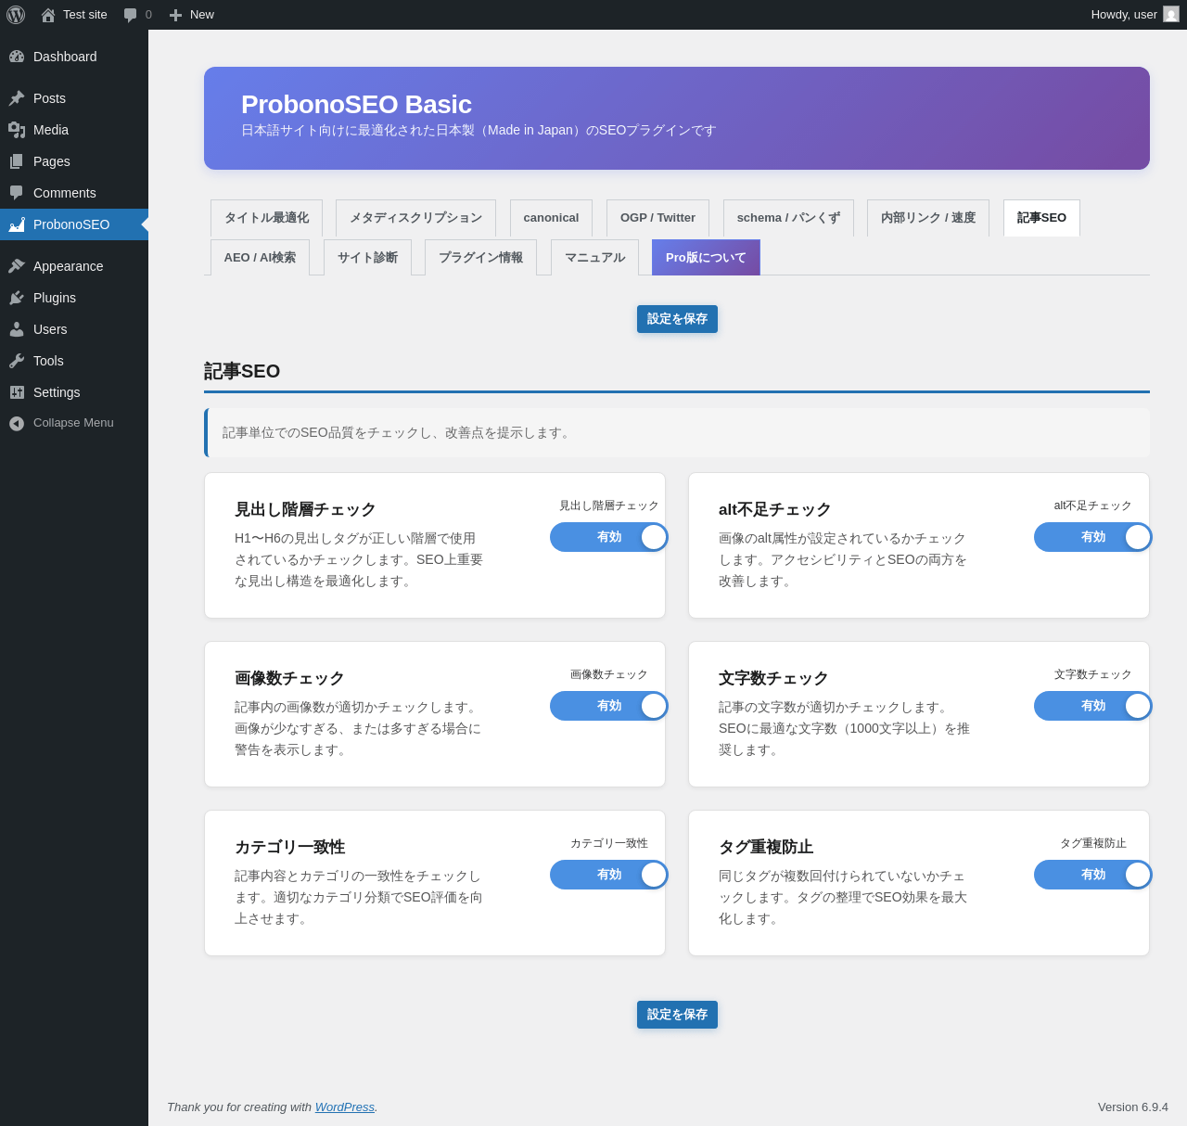Select the canonical tab
The image size is (1187, 1126).
(551, 218)
